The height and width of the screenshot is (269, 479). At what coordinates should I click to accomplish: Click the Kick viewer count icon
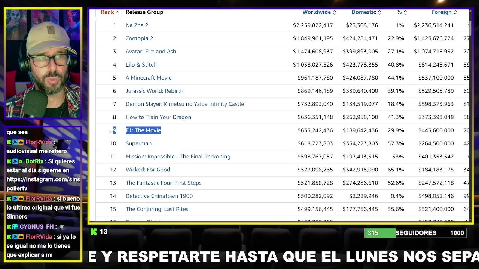[x=94, y=232]
